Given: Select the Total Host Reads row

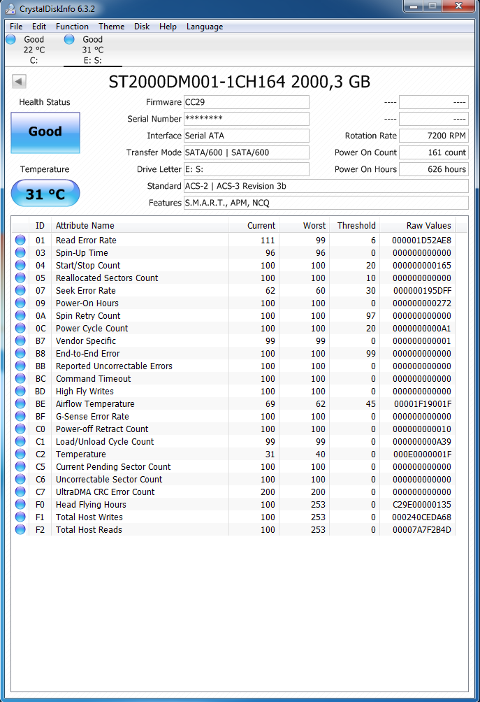Looking at the screenshot, I should pyautogui.click(x=233, y=529).
